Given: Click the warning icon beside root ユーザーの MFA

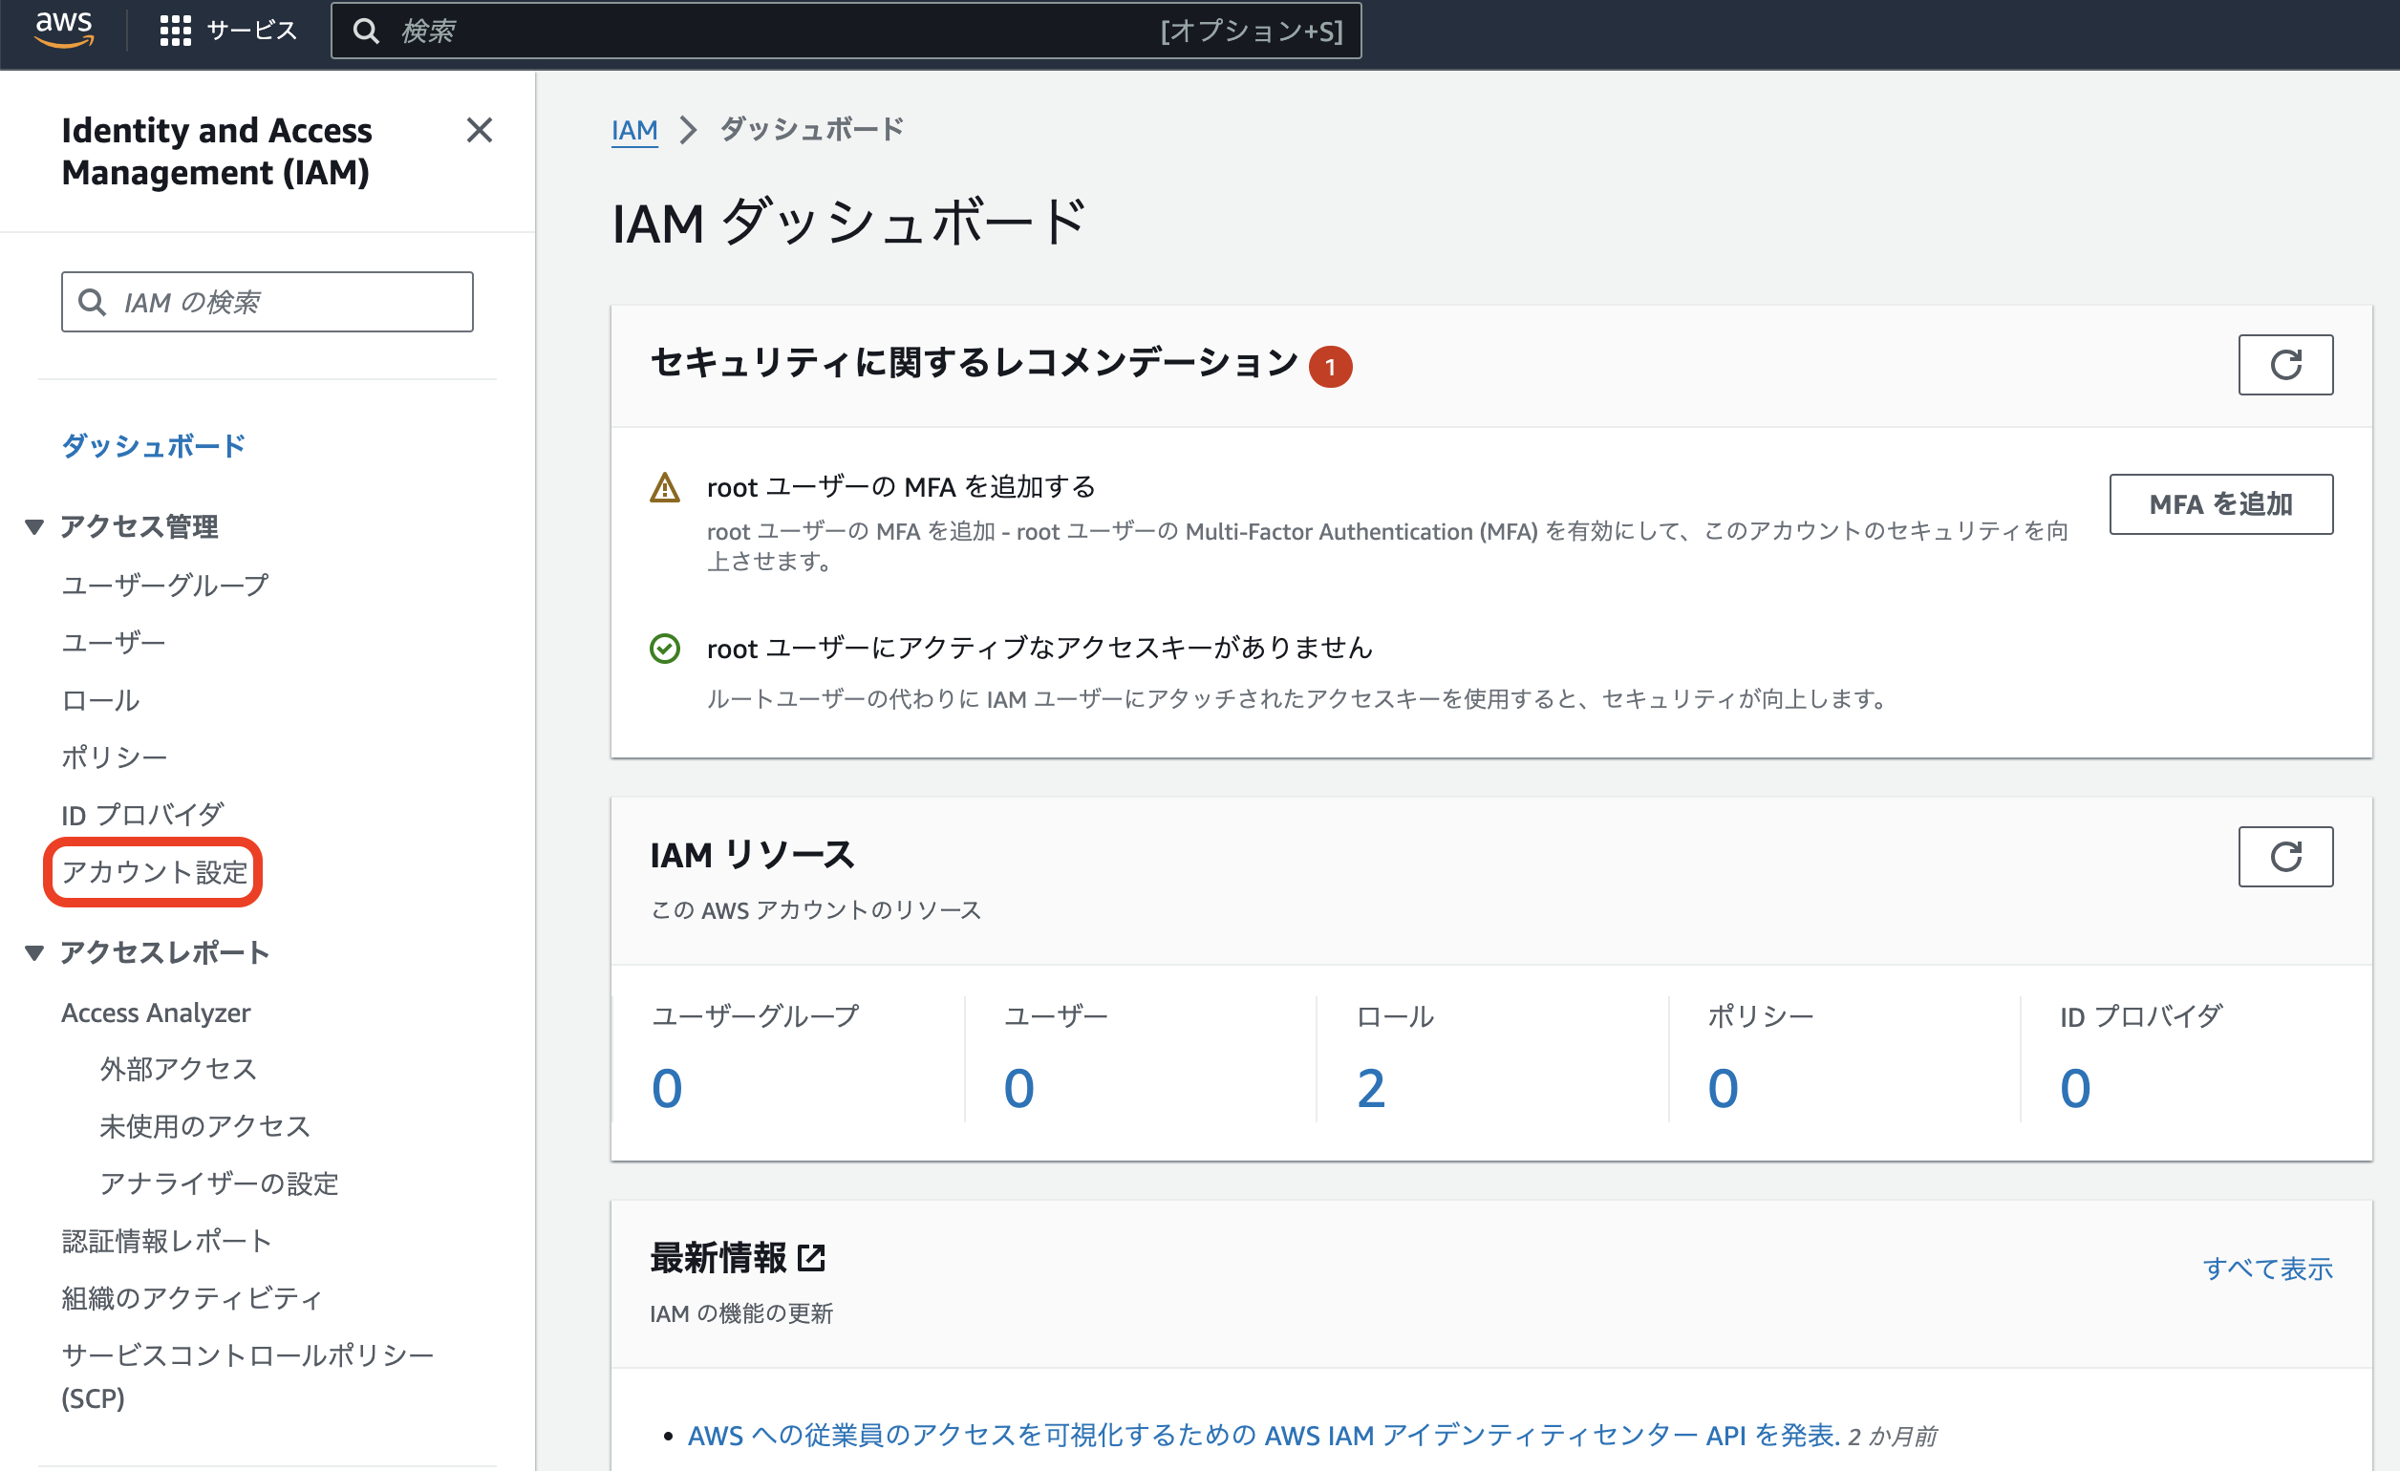Looking at the screenshot, I should (665, 487).
